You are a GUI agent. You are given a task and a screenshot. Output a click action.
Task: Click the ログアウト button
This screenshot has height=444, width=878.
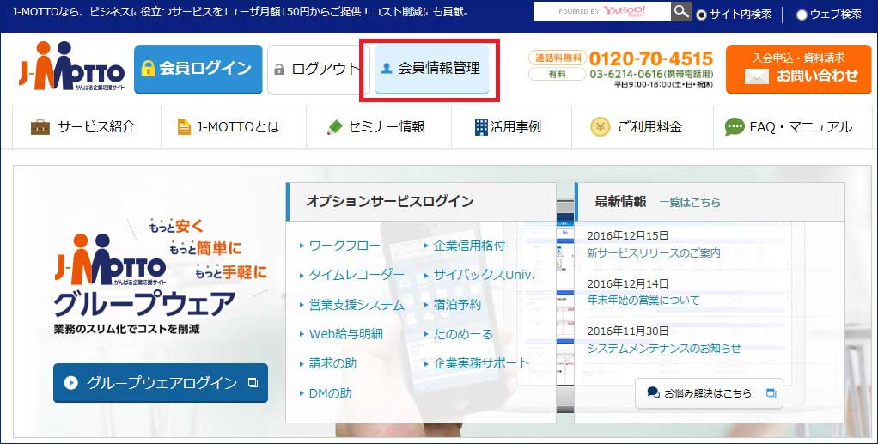pos(318,70)
